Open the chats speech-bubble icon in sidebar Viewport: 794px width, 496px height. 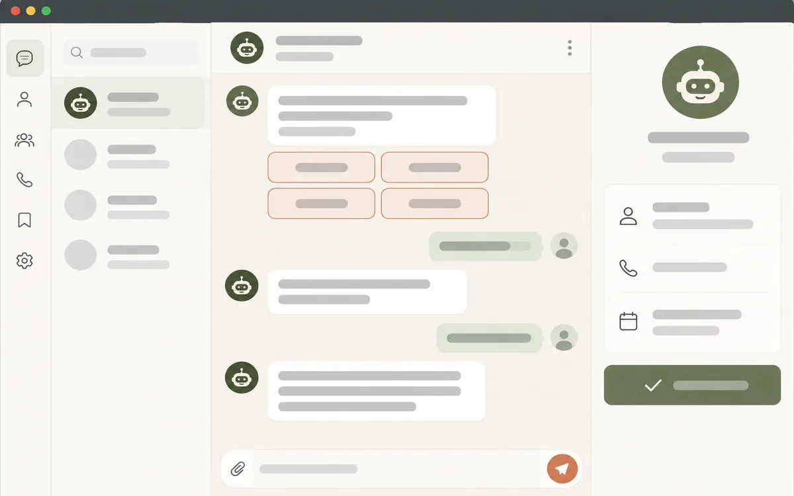tap(25, 58)
